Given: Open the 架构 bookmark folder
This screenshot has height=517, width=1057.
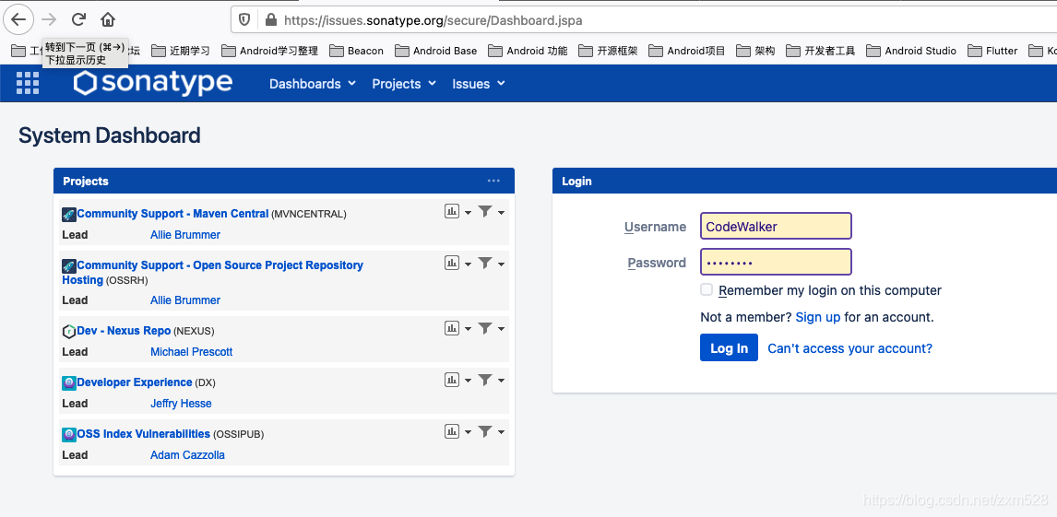Looking at the screenshot, I should [755, 51].
